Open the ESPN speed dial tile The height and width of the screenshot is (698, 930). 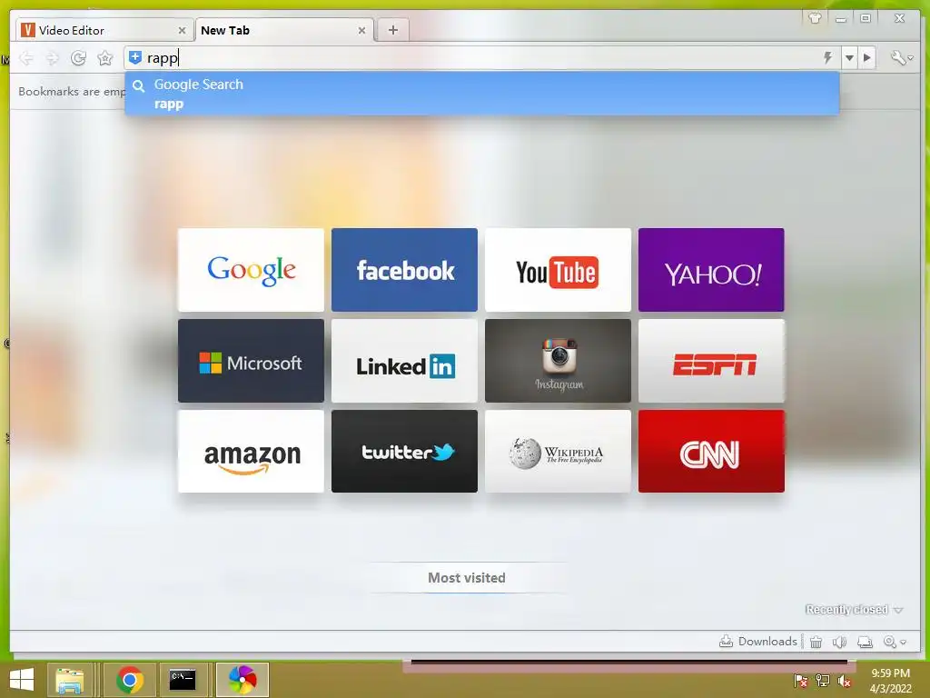(x=711, y=361)
